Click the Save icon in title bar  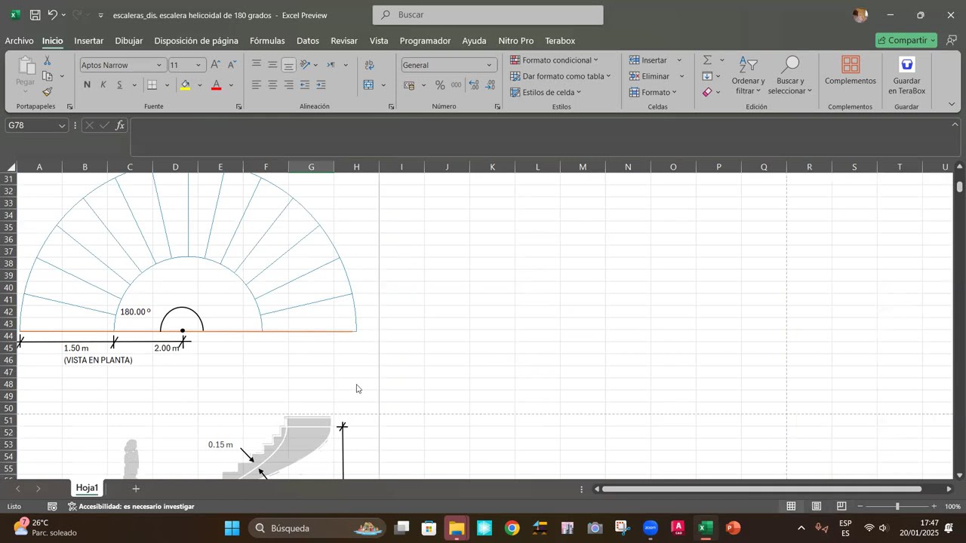pos(35,15)
